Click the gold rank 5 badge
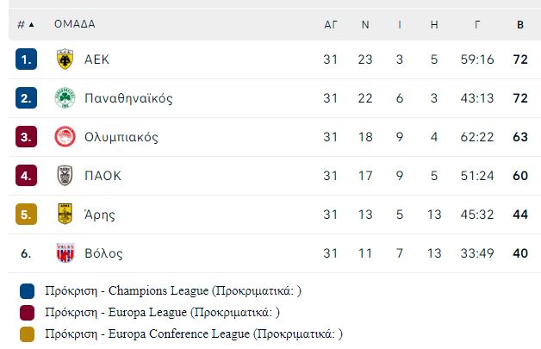Image resolution: width=541 pixels, height=349 pixels. point(26,214)
